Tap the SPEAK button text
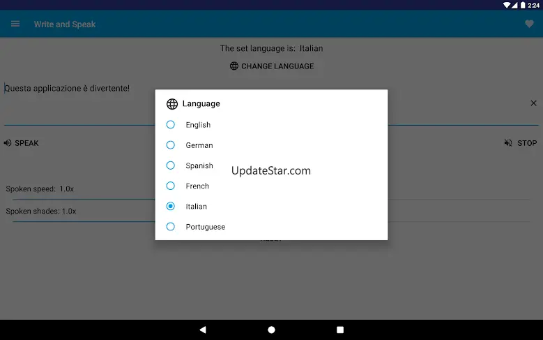This screenshot has width=543, height=340. pyautogui.click(x=26, y=143)
